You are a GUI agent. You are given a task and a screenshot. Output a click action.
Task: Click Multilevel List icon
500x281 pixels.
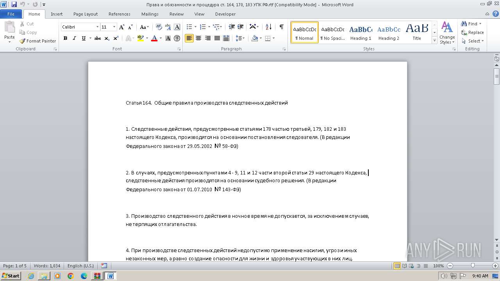point(216,27)
